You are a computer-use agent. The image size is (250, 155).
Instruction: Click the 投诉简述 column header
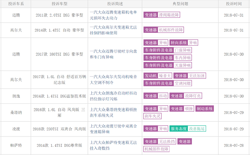click(x=115, y=4)
